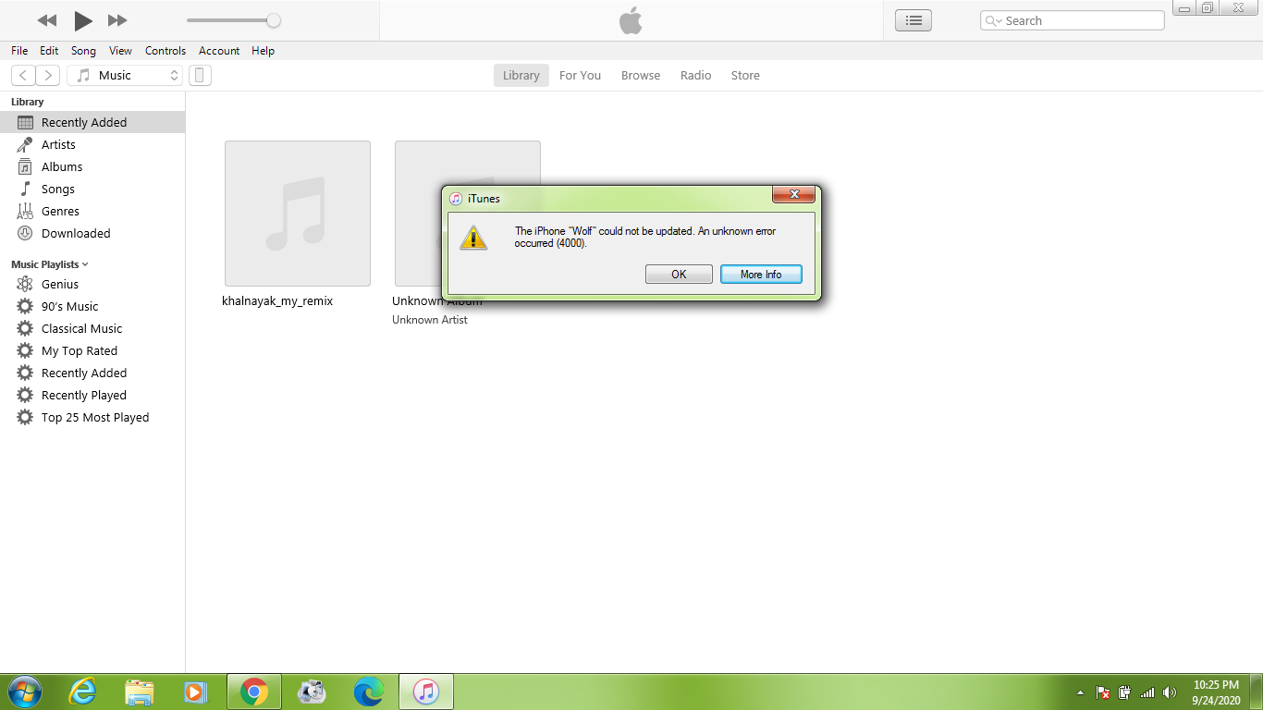
Task: Click the network signal tray icon
Action: pyautogui.click(x=1147, y=692)
